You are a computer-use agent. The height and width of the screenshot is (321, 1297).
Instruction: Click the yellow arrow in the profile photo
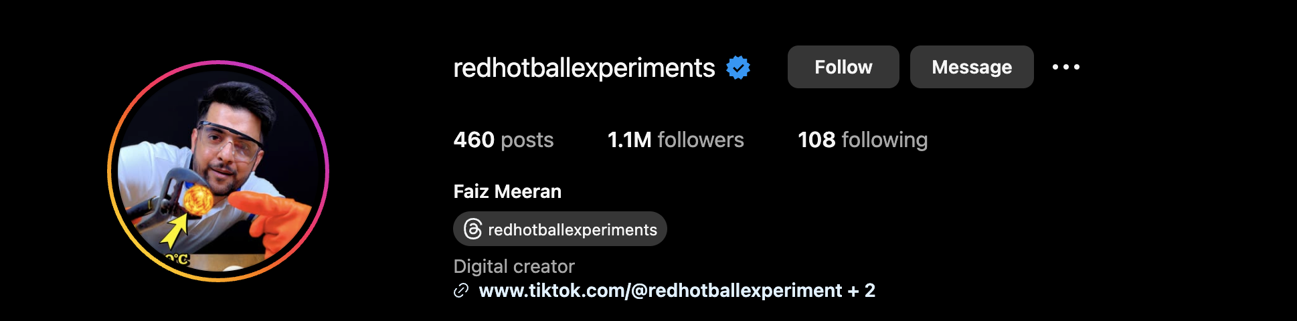point(175,231)
